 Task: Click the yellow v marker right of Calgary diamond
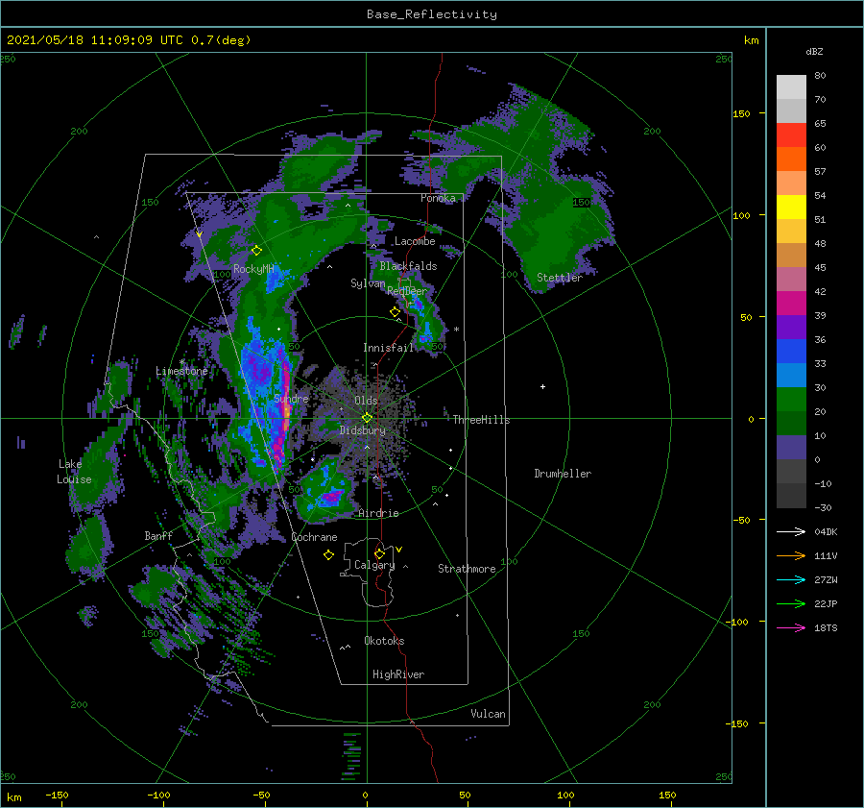coord(399,550)
